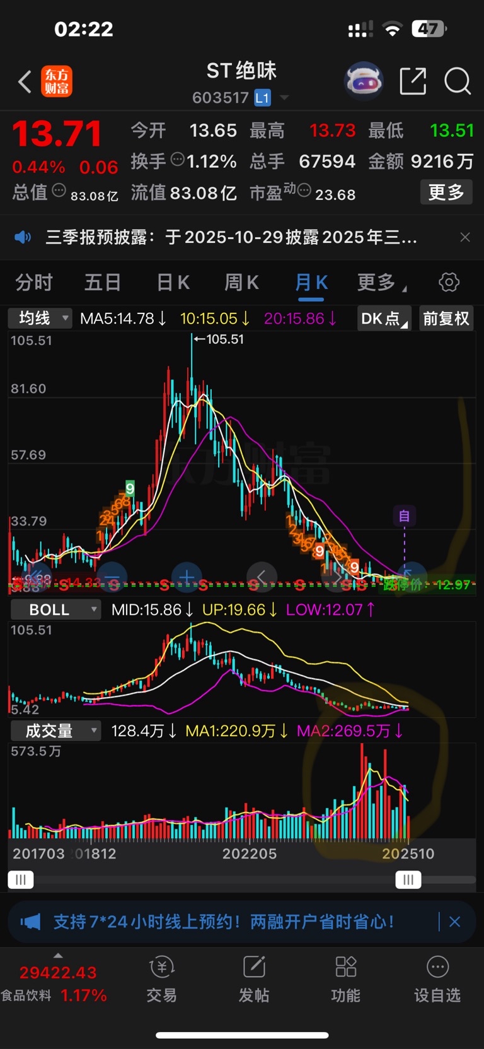
Task: Tap the 02:22 clock in status bar
Action: [84, 29]
